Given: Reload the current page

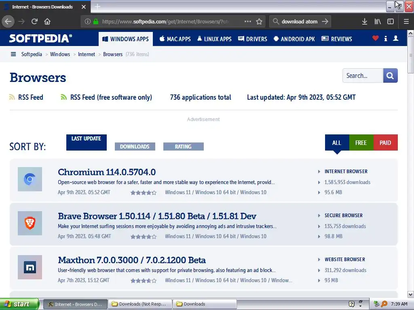Looking at the screenshot, I should [x=34, y=21].
